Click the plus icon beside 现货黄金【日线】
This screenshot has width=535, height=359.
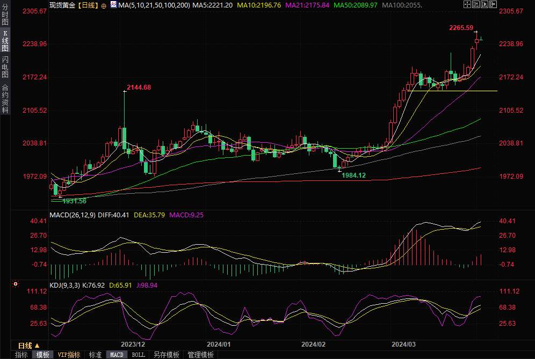coord(104,5)
